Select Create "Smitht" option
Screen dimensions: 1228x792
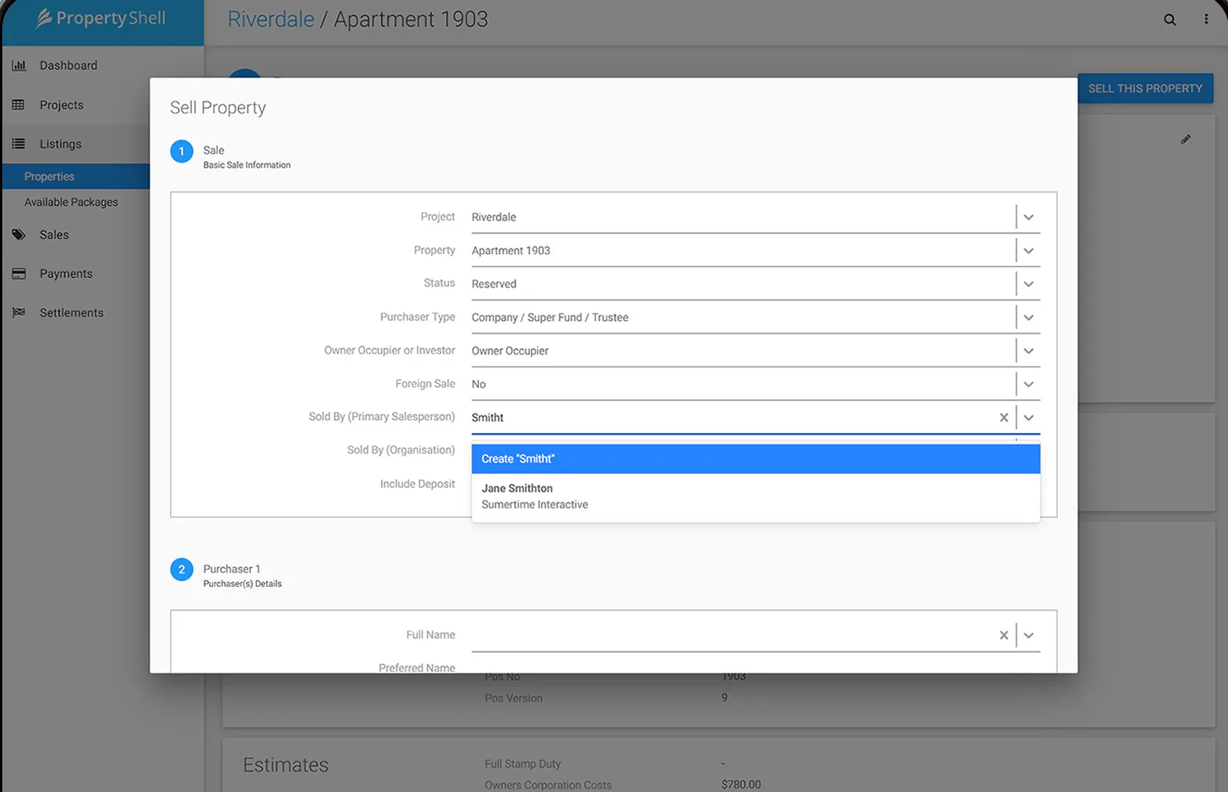click(x=755, y=459)
